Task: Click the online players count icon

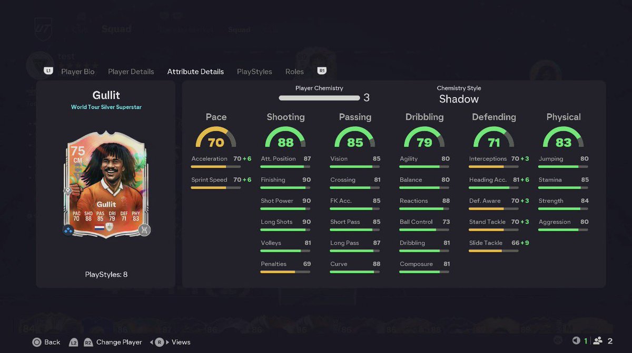Action: coord(598,341)
